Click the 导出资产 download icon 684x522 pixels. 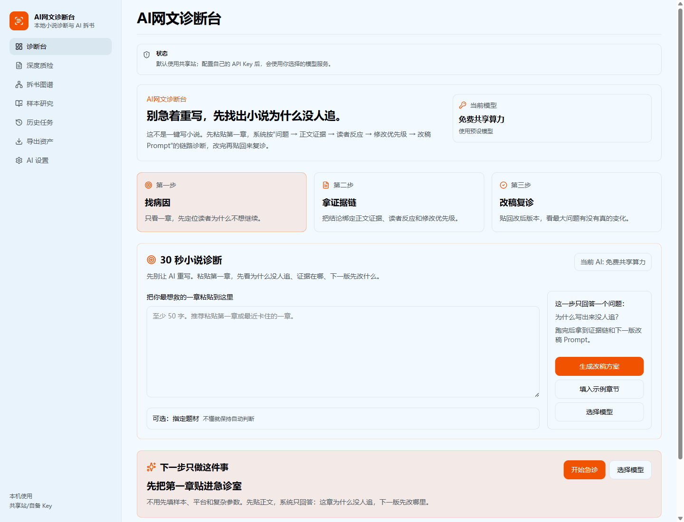[x=19, y=141]
